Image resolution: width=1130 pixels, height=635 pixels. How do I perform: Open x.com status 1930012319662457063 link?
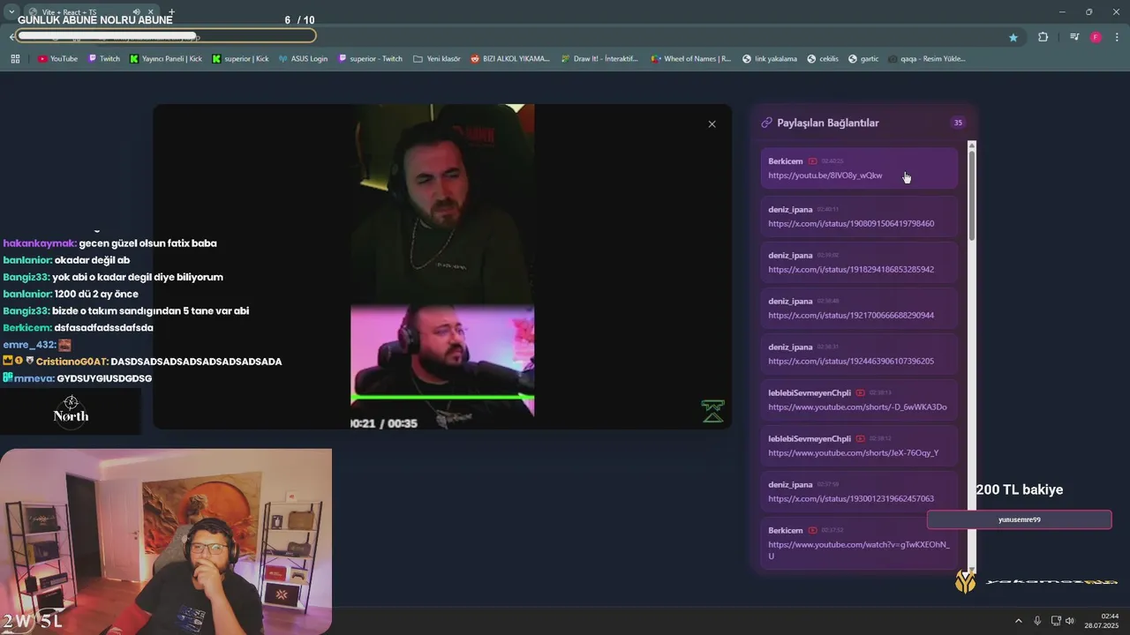tap(851, 498)
